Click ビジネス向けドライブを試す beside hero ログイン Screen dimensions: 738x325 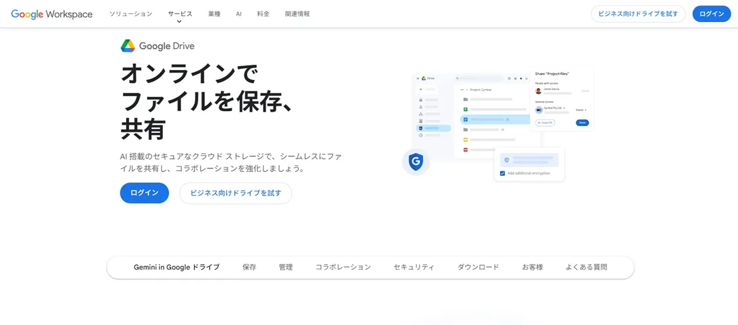point(236,193)
